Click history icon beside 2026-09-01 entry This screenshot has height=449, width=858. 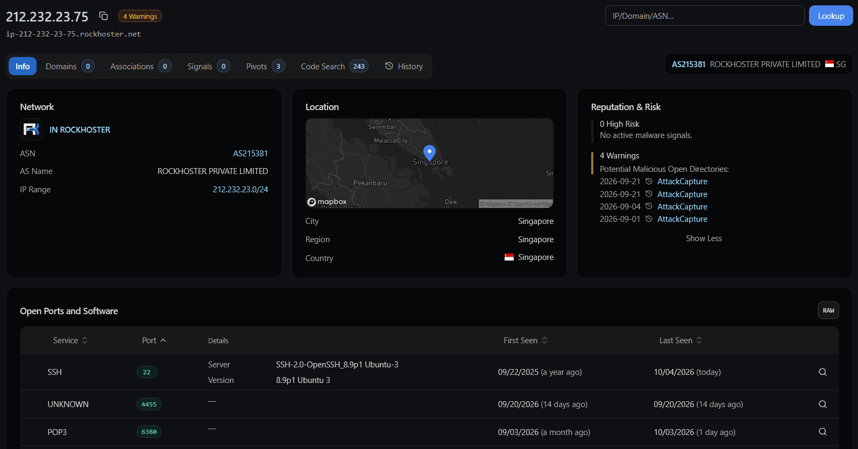[x=649, y=219]
